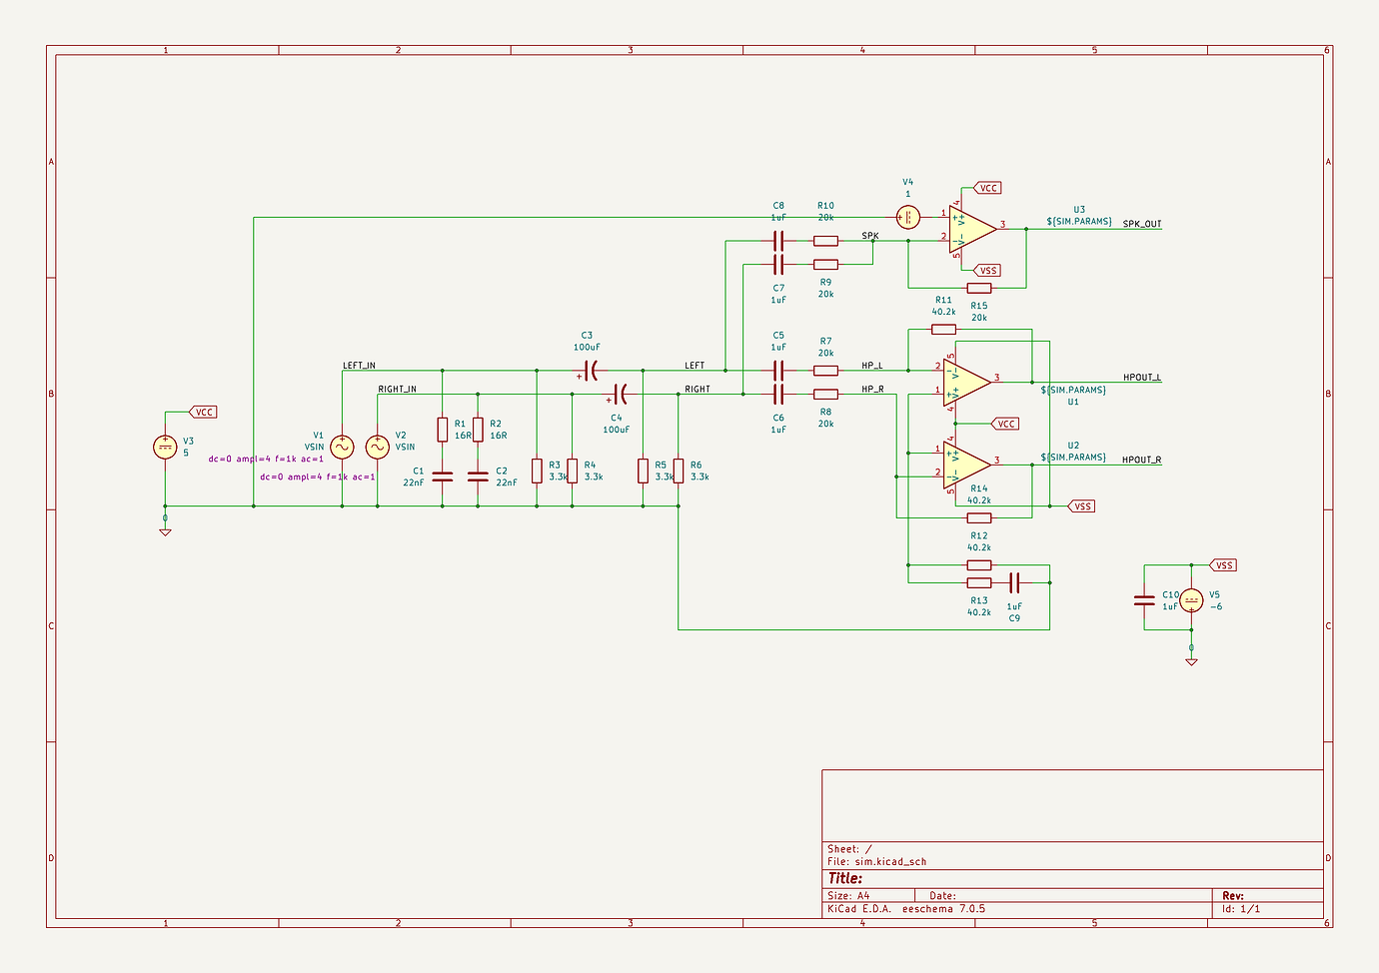Screen dimensions: 1379x973
Task: Select the VSS power flag below op-amp U3
Action: pyautogui.click(x=988, y=270)
